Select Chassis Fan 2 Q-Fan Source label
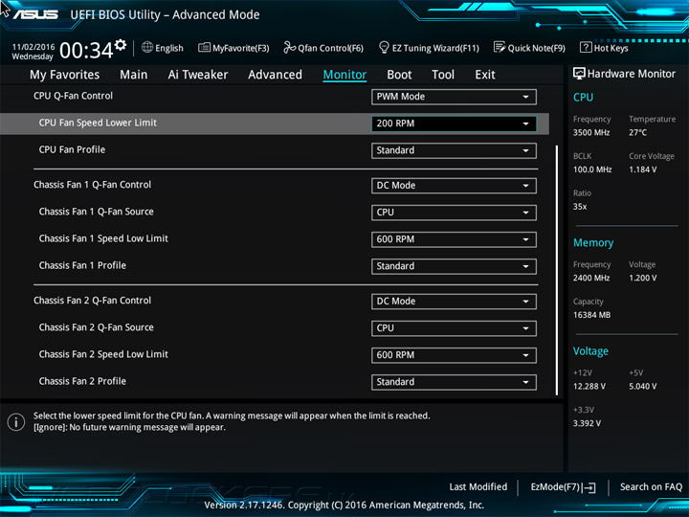 click(x=97, y=327)
